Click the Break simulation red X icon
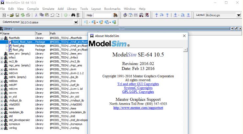Viewport: 243px width, 134px height. pos(146,15)
